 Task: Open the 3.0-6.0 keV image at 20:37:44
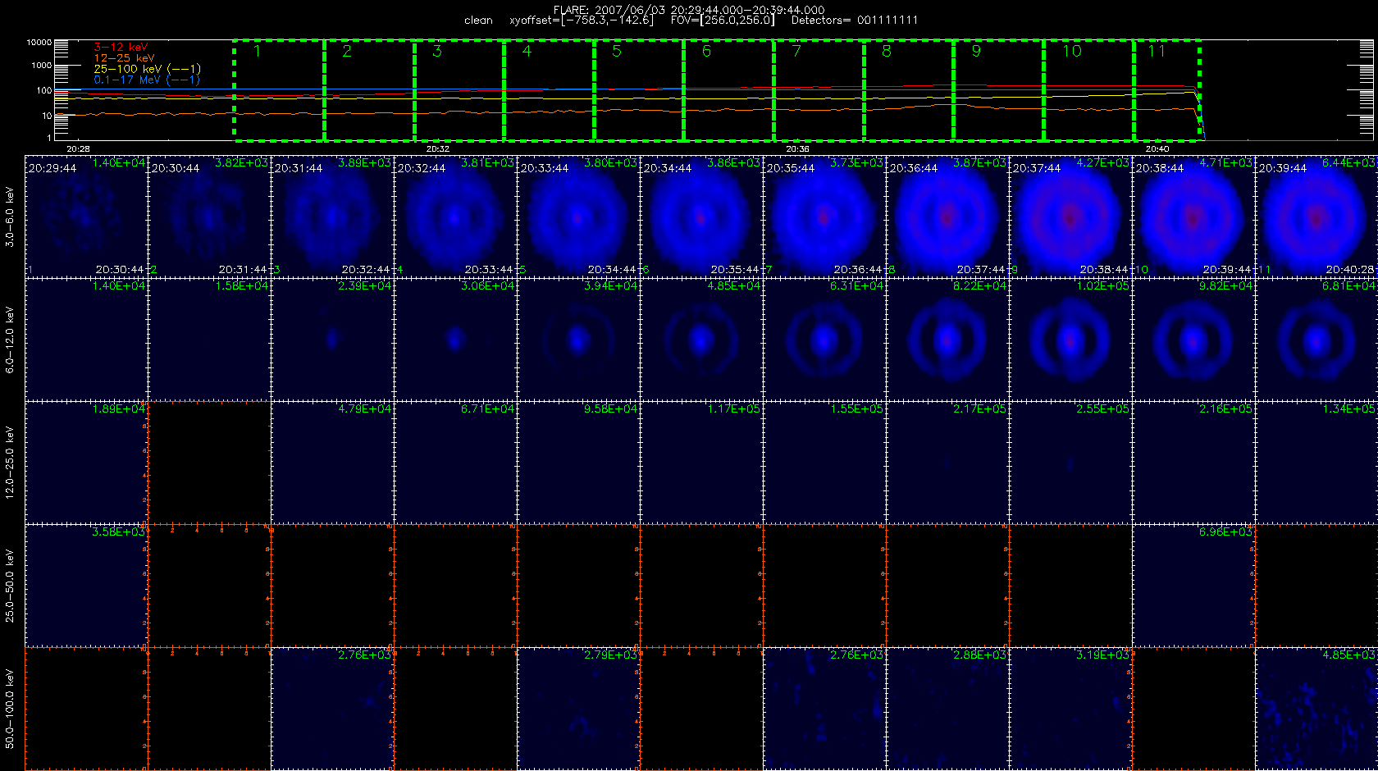pyautogui.click(x=1070, y=217)
